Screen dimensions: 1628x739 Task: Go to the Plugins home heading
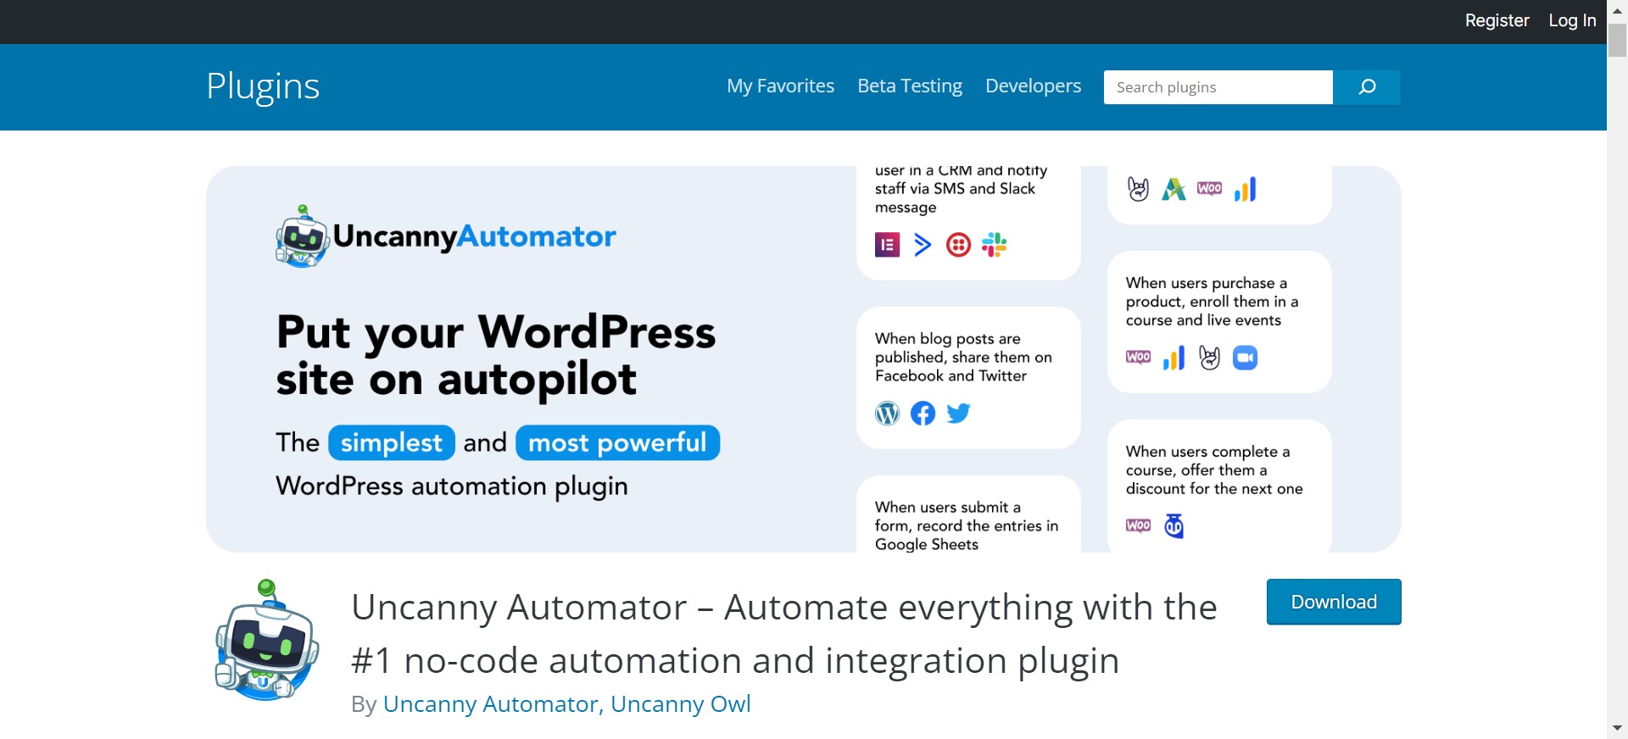pos(263,86)
